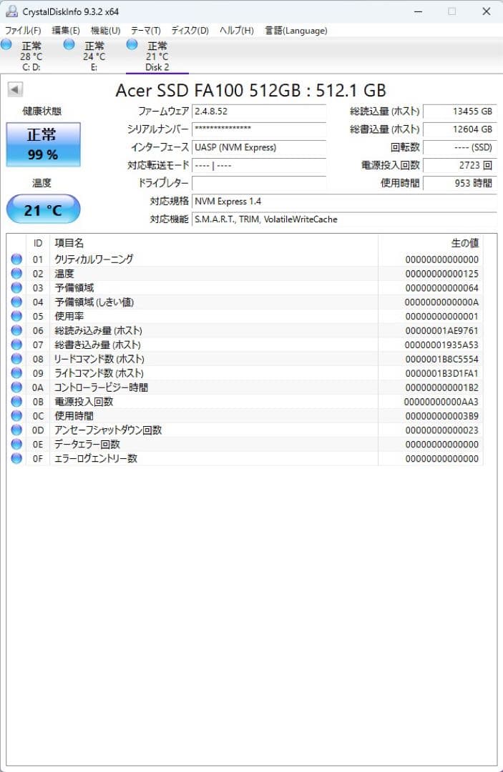The image size is (503, 772).
Task: Click the status orb for Disk 2
Action: tap(132, 44)
